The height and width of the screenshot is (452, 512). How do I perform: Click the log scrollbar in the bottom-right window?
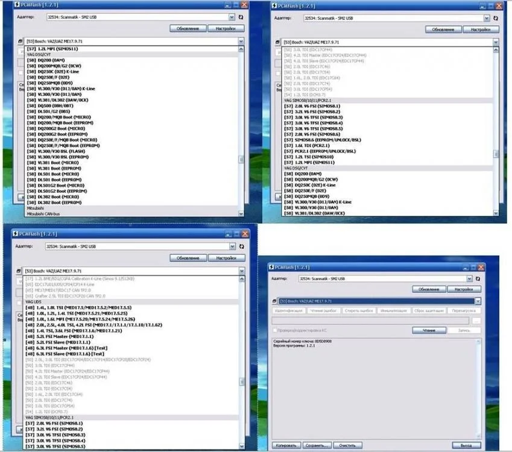tap(478, 388)
